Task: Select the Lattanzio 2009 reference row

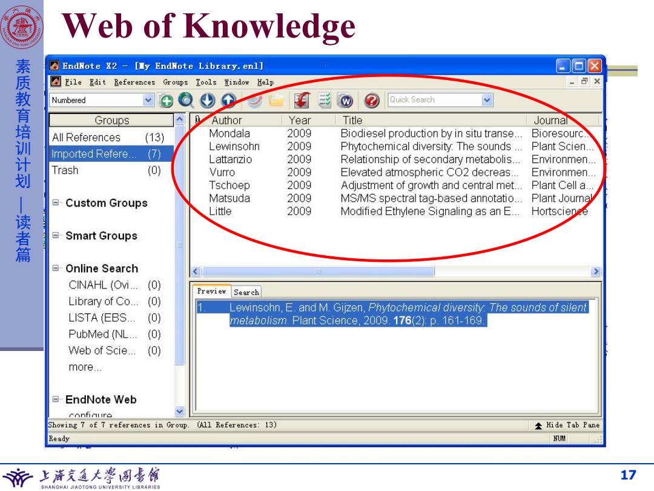Action: point(396,159)
